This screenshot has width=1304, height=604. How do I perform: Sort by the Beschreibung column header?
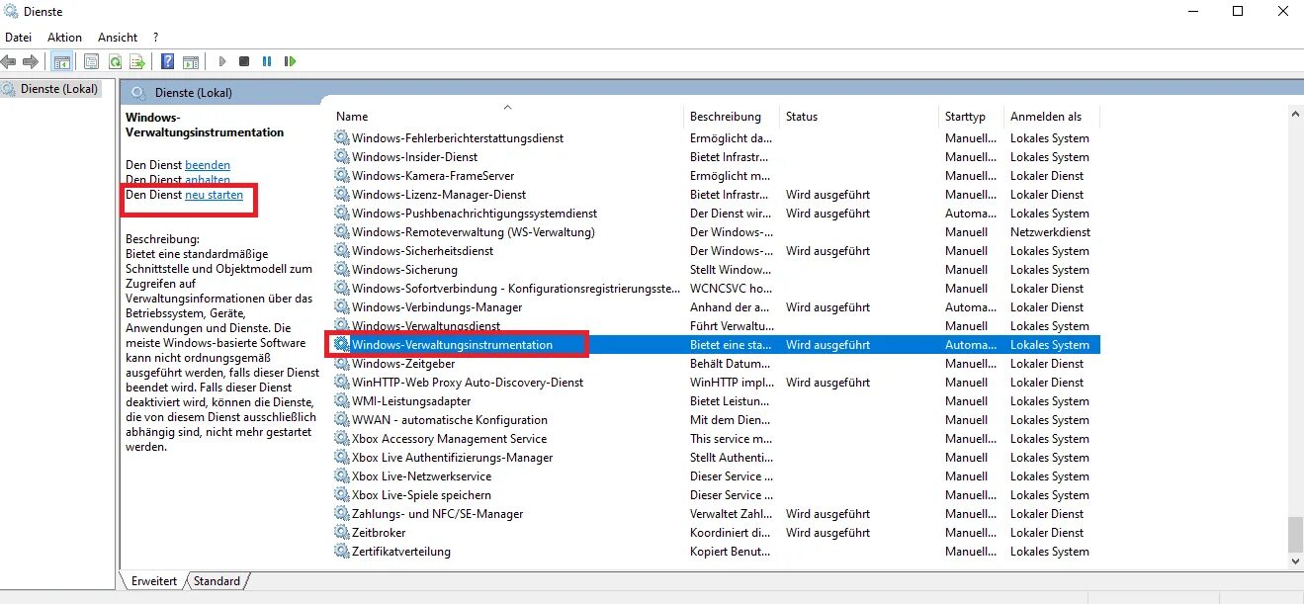[732, 116]
